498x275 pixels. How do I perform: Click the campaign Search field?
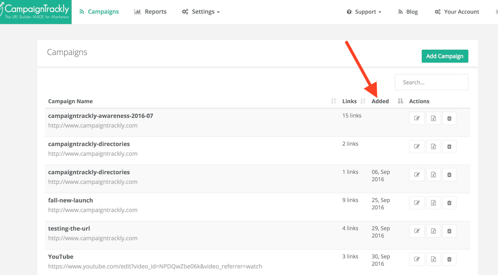[x=431, y=82]
